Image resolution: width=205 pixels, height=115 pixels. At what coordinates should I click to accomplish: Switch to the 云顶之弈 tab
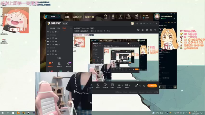(77, 17)
